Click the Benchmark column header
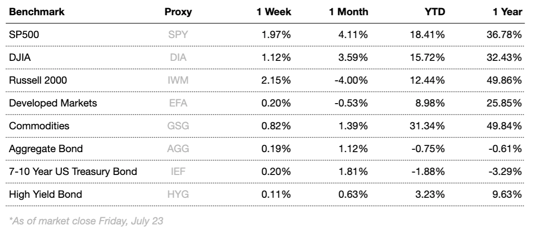535x232 pixels. point(31,12)
